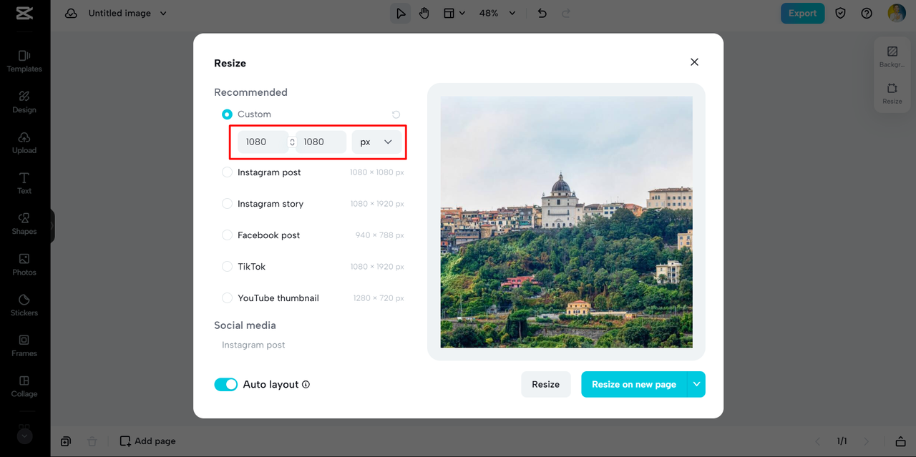The width and height of the screenshot is (916, 457).
Task: Open the Templates sidebar panel
Action: pyautogui.click(x=24, y=62)
